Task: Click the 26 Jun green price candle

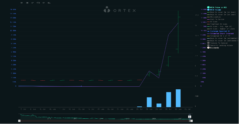Action: tap(168, 61)
